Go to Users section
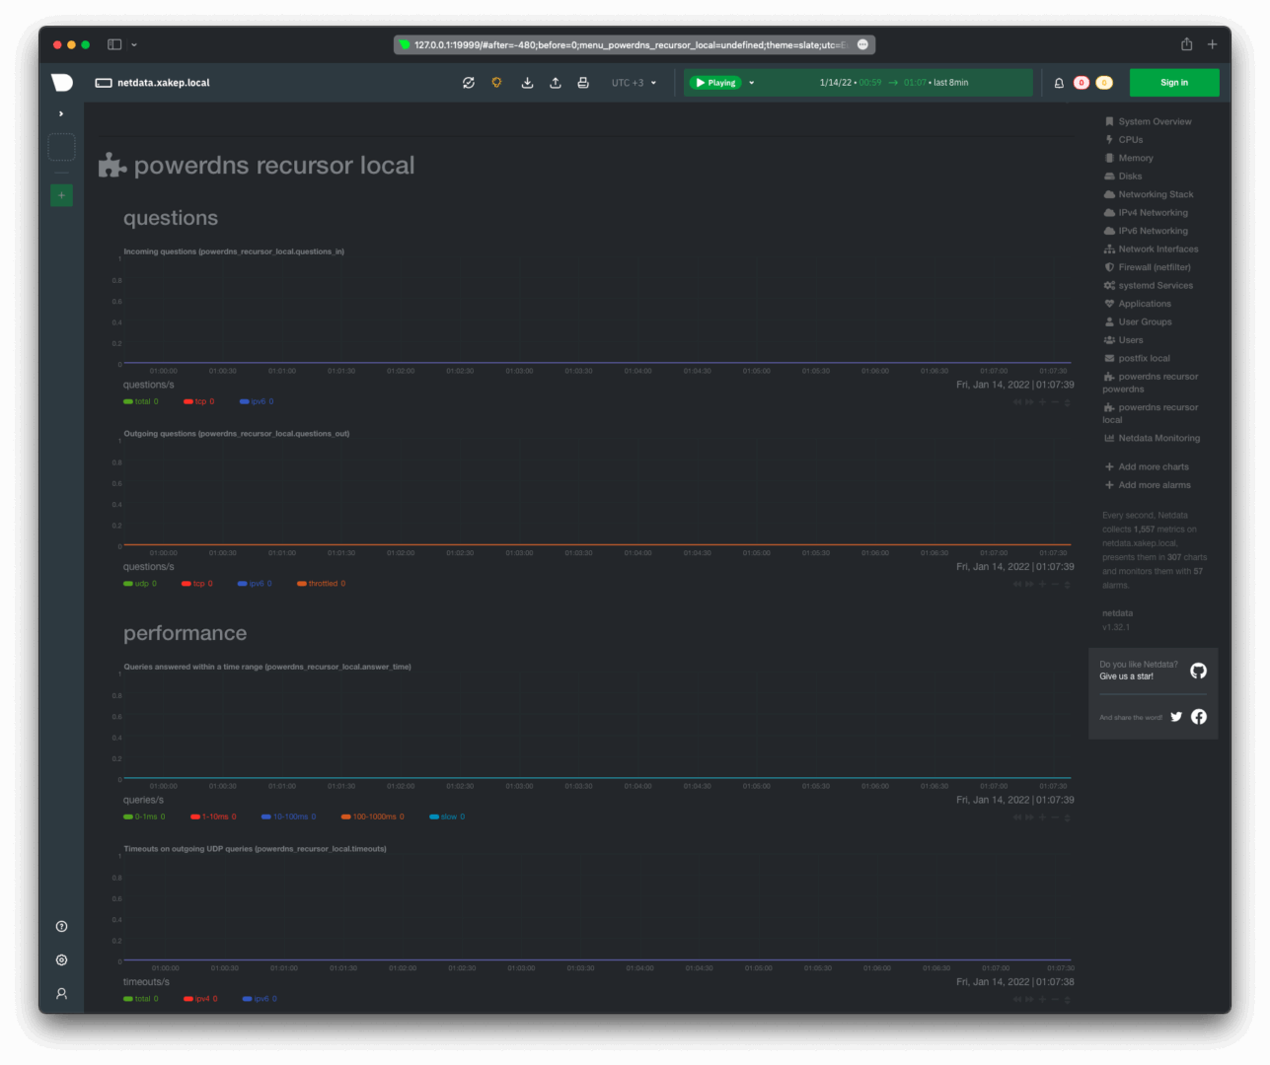 click(1123, 340)
